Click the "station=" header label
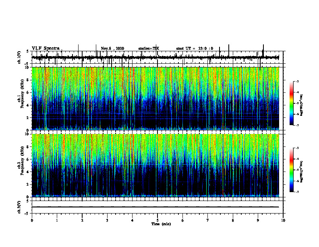 [x=145, y=48]
